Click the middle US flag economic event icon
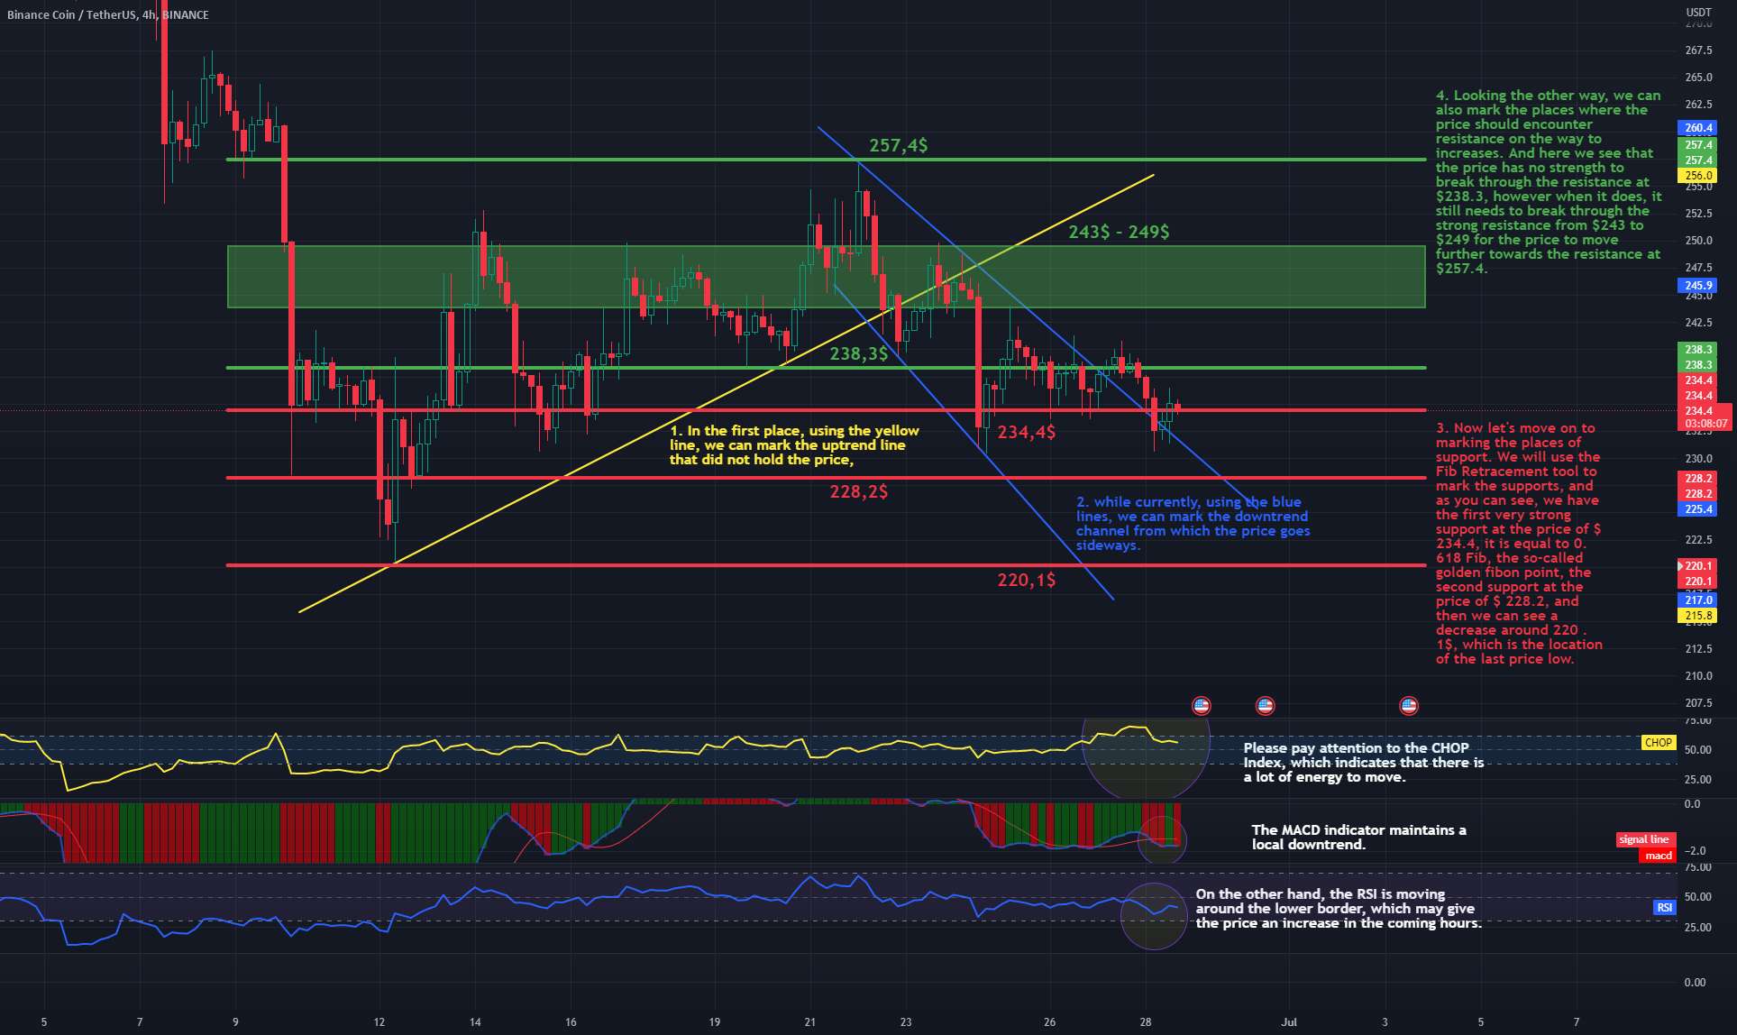 pyautogui.click(x=1265, y=706)
